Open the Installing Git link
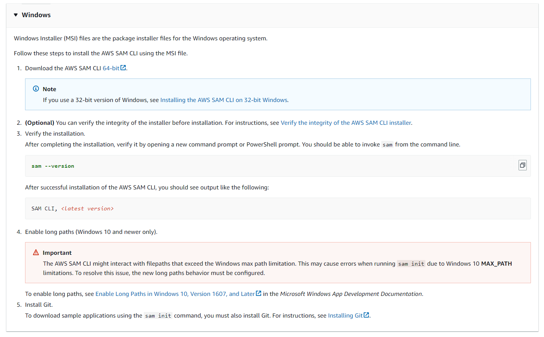 click(x=345, y=316)
